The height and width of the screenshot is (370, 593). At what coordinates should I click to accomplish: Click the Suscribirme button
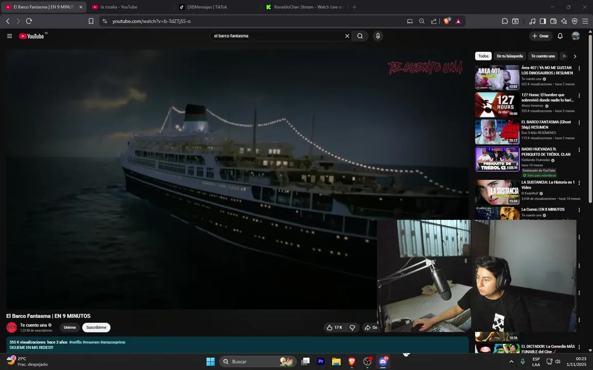coord(97,327)
